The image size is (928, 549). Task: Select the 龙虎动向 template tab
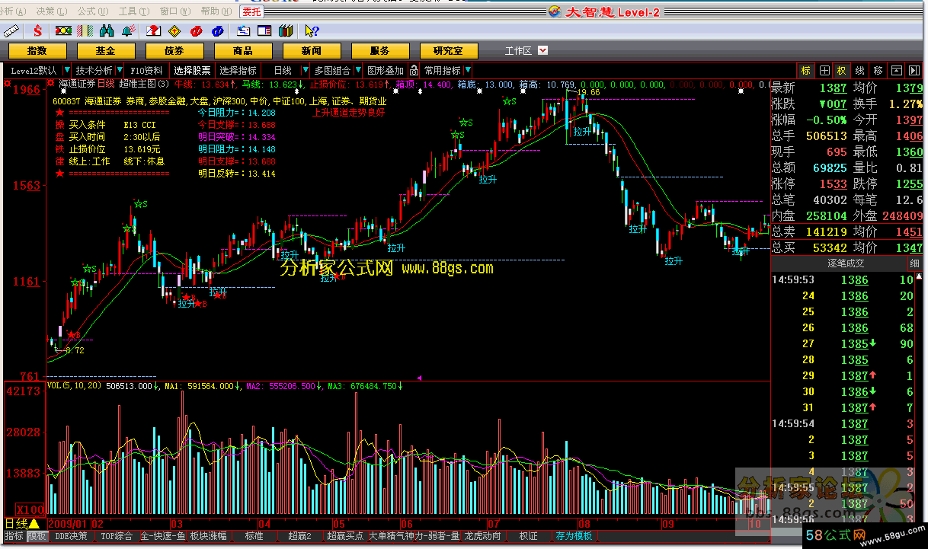pyautogui.click(x=483, y=536)
